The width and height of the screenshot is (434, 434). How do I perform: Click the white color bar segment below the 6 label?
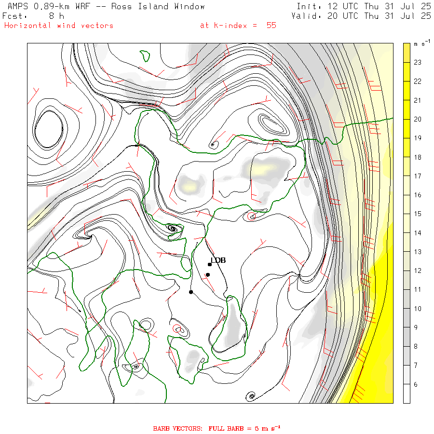(407, 393)
